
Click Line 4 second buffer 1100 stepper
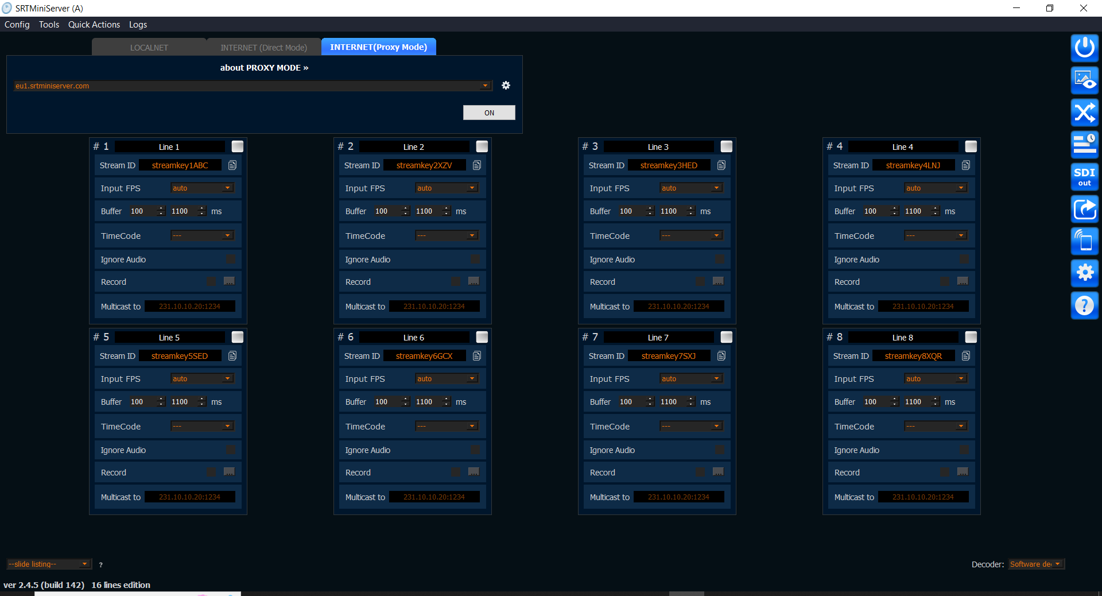[922, 211]
